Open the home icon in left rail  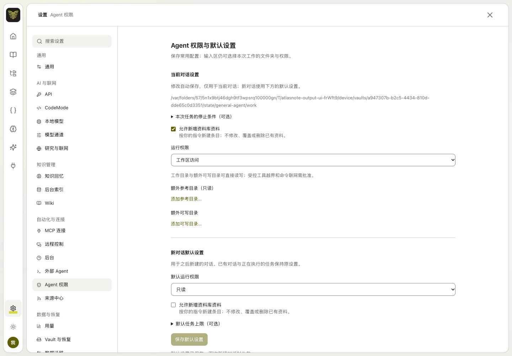click(13, 36)
